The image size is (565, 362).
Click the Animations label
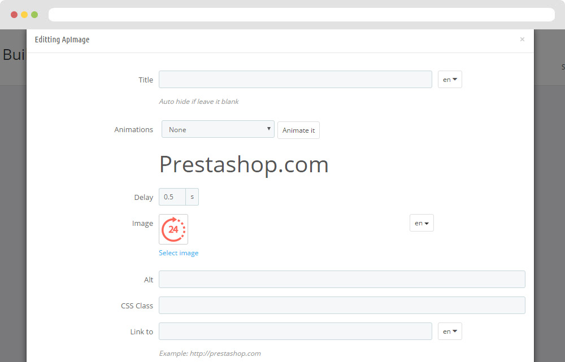pos(134,130)
